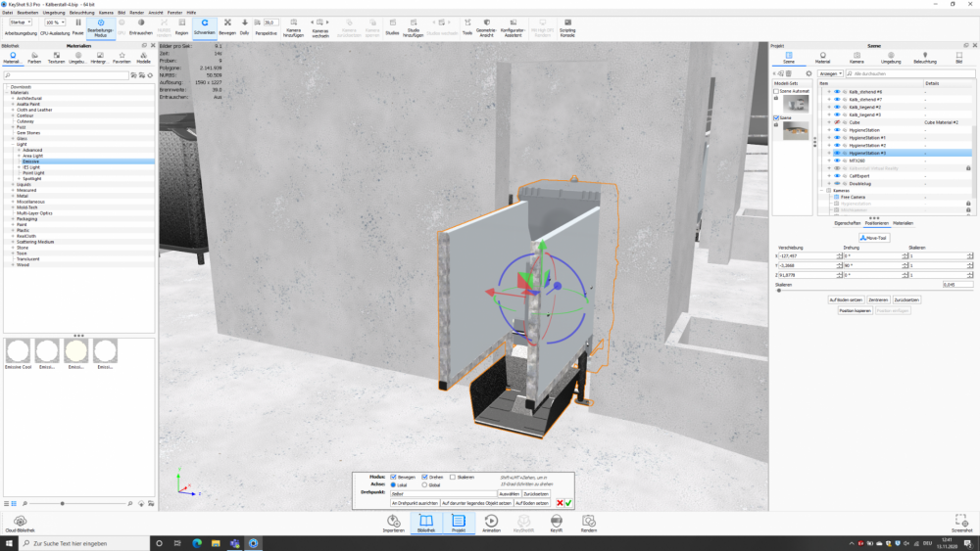The height and width of the screenshot is (551, 980).
Task: Expand the HygieneStation #1 tree item
Action: (829, 138)
